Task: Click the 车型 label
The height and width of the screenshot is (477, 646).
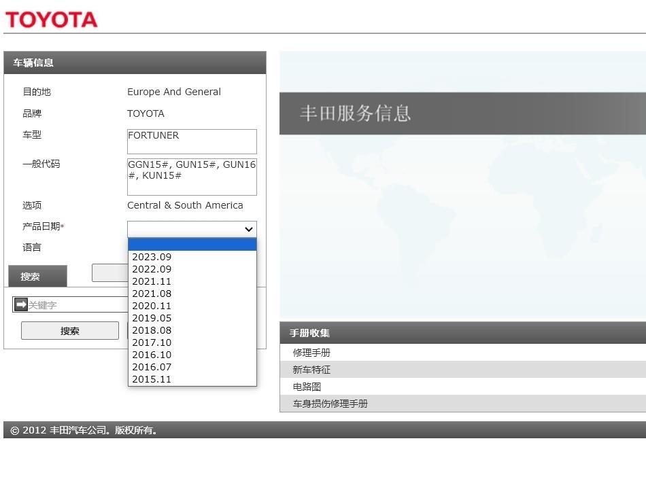Action: point(32,135)
